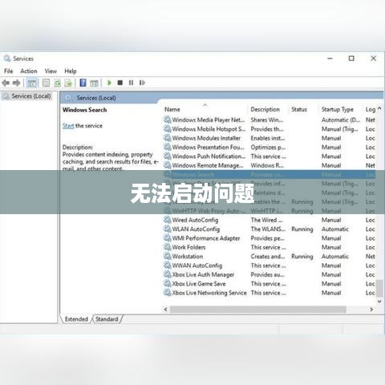Click the Export List toolbar icon

point(68,83)
